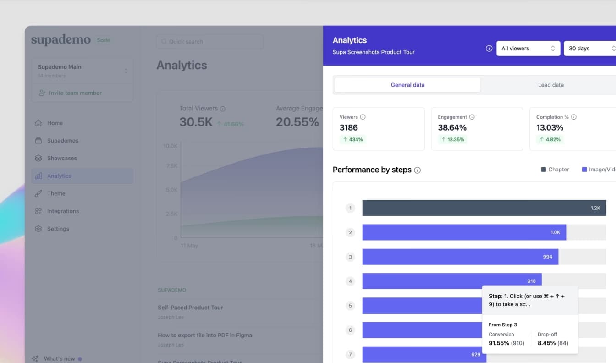The width and height of the screenshot is (616, 363).
Task: Open the Self-Paced Product Tour demo
Action: pos(190,308)
